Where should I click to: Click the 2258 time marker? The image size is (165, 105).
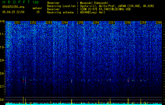click(x=127, y=22)
